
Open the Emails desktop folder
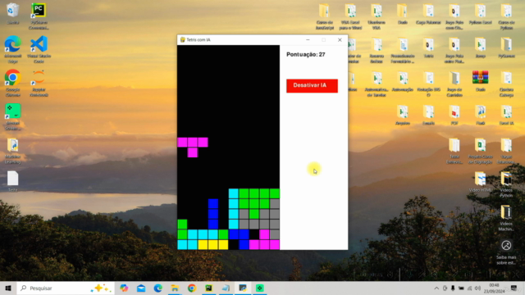coord(428,115)
